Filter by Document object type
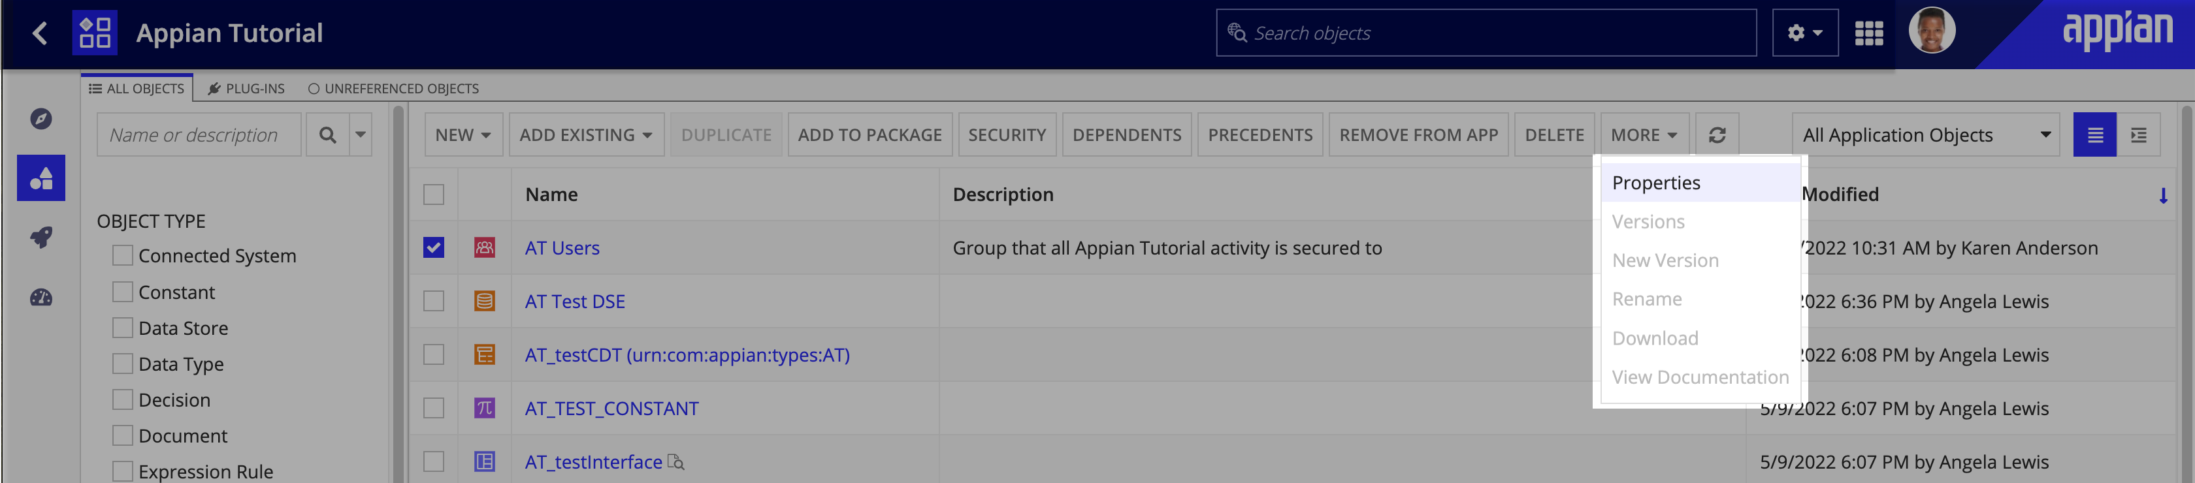 click(x=123, y=435)
